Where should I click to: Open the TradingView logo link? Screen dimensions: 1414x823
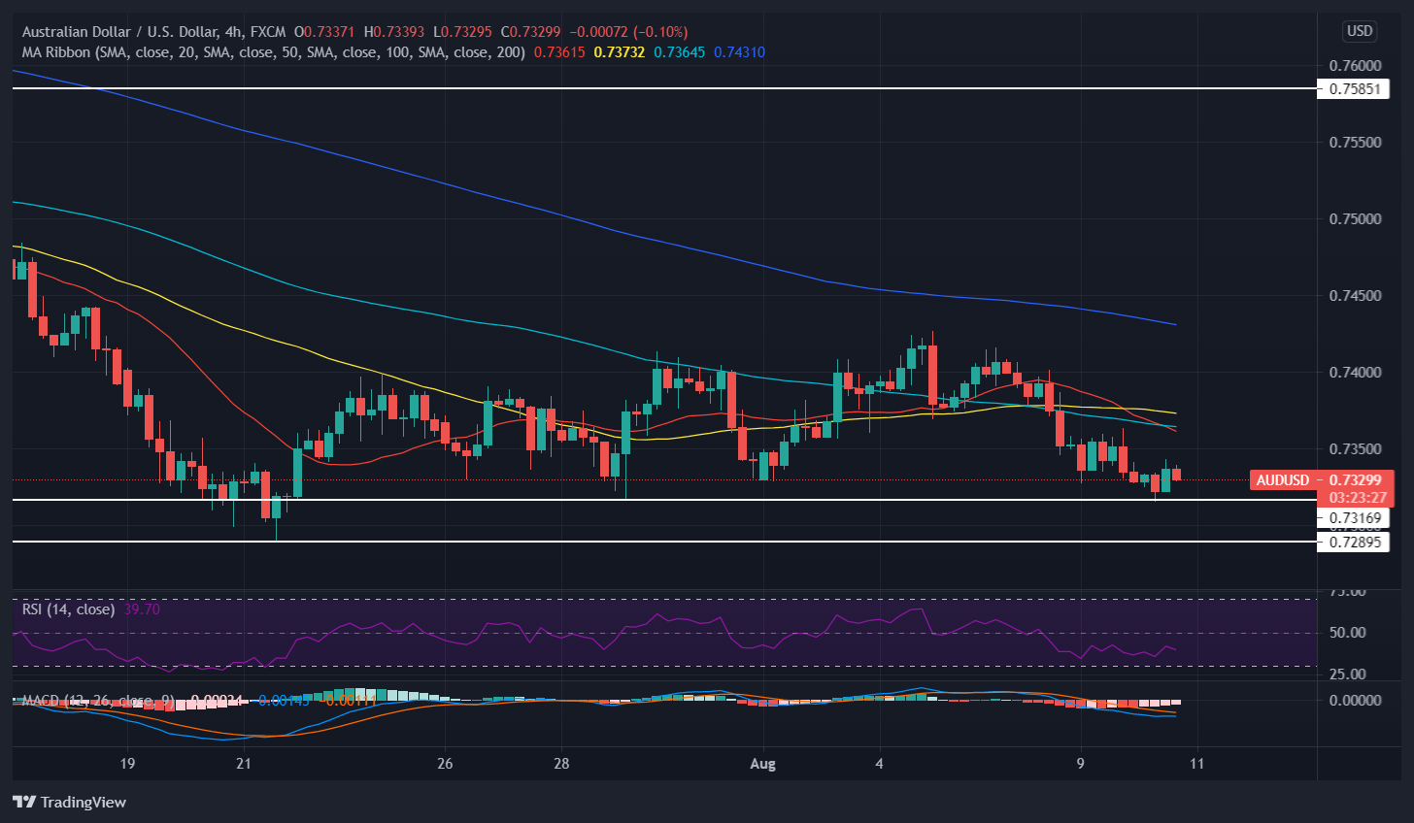pos(69,802)
